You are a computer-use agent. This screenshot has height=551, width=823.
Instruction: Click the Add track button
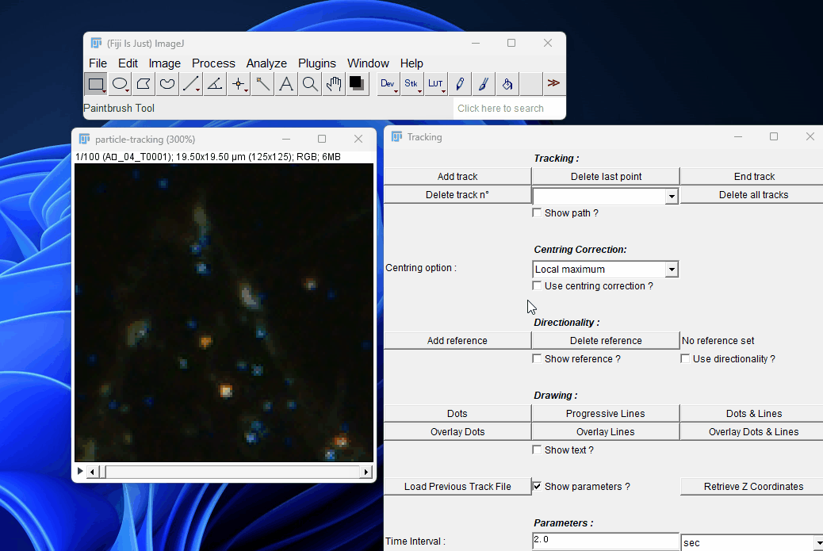point(457,176)
